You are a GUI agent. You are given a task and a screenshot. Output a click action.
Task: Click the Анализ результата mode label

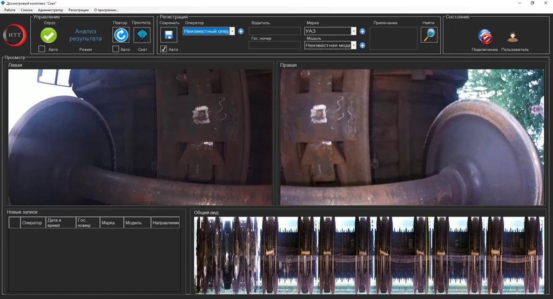(x=85, y=35)
